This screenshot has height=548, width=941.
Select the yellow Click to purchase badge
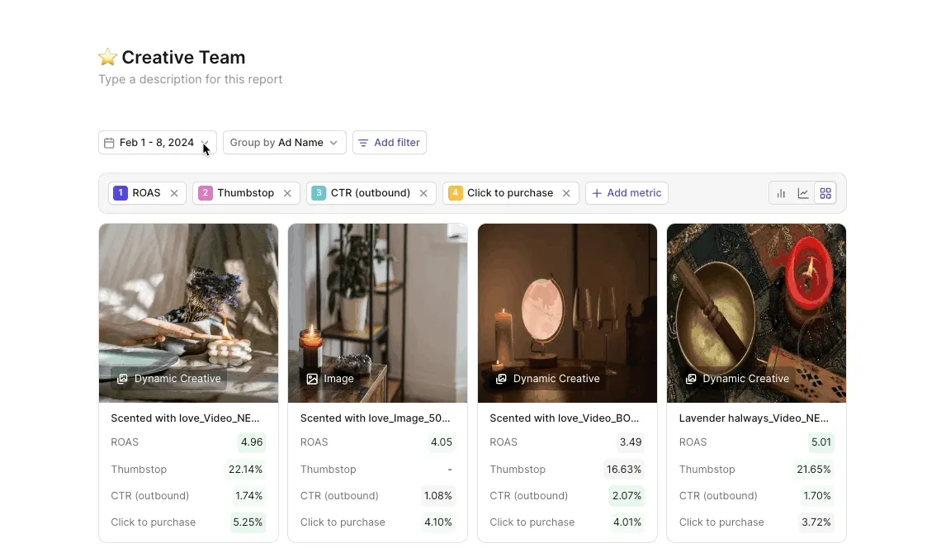456,193
